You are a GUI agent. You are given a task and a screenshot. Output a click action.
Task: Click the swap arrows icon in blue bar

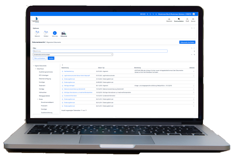pos(153,14)
